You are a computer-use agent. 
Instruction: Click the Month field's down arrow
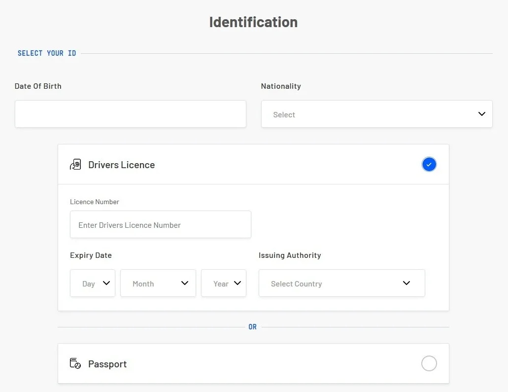(185, 283)
